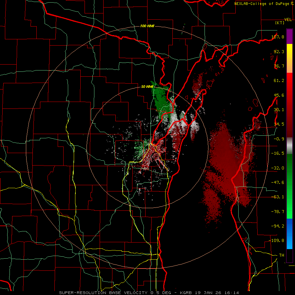Screen dimensions: 295x295
Task: Click the 92.3 legend value
Action: click(279, 51)
